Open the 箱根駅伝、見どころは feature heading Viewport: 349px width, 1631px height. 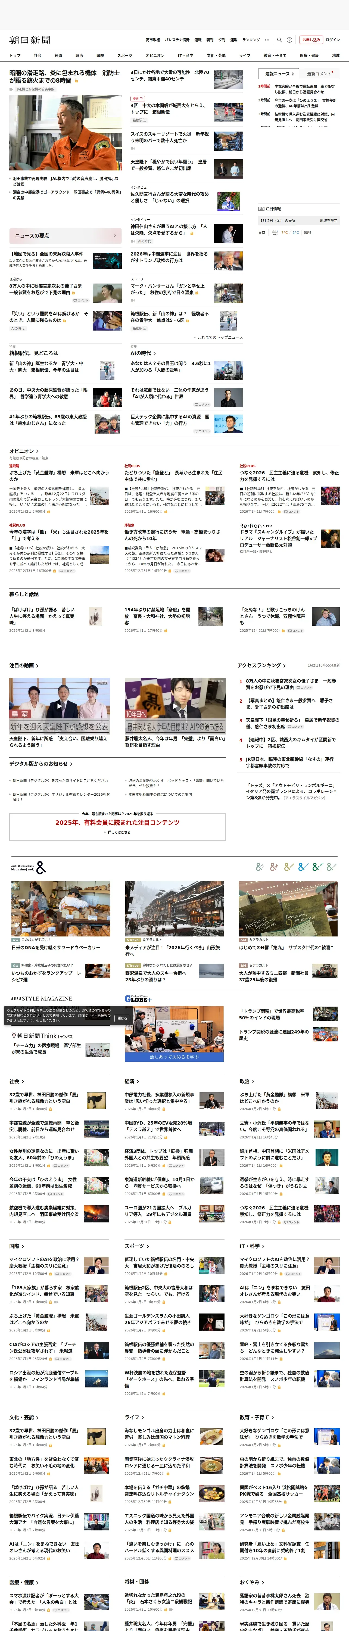[x=34, y=353]
